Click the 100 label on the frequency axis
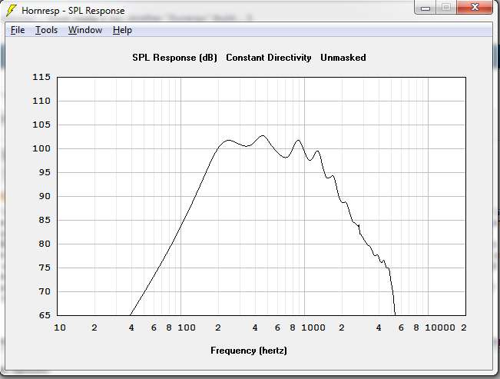This screenshot has width=500, height=379. click(187, 327)
